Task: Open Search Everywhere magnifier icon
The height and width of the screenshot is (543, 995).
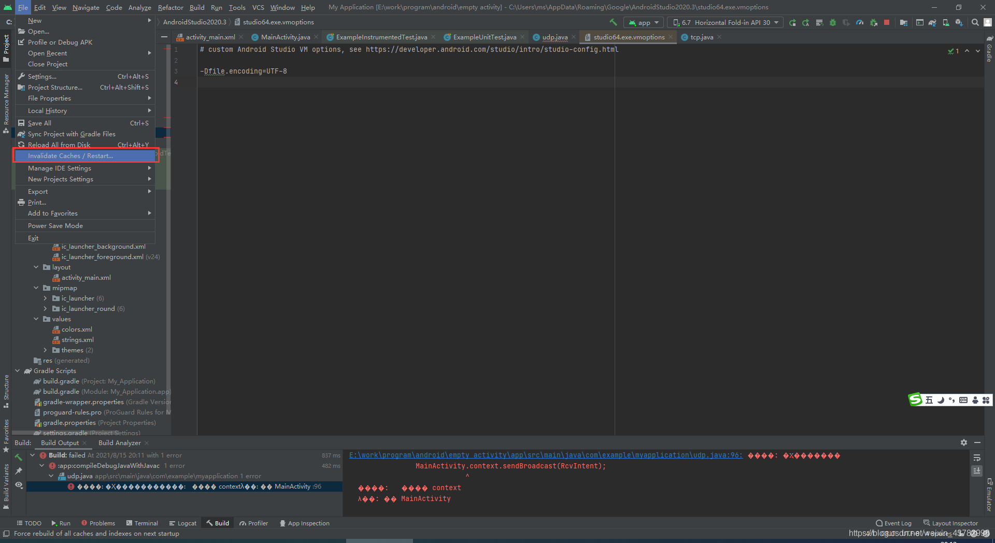Action: 975,23
